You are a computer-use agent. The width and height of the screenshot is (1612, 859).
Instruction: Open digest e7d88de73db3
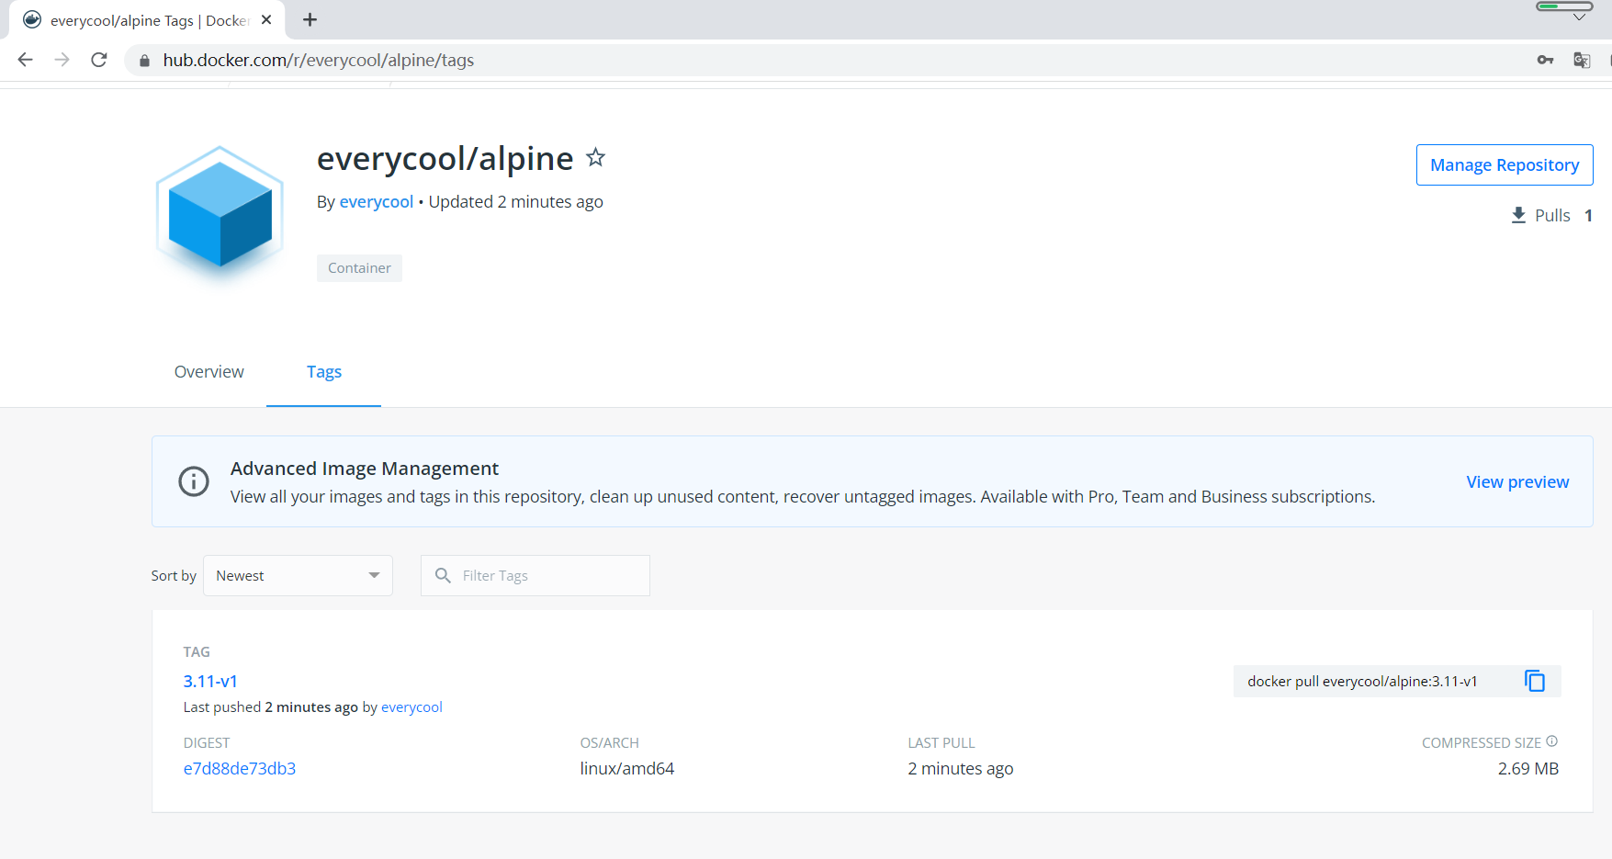240,768
